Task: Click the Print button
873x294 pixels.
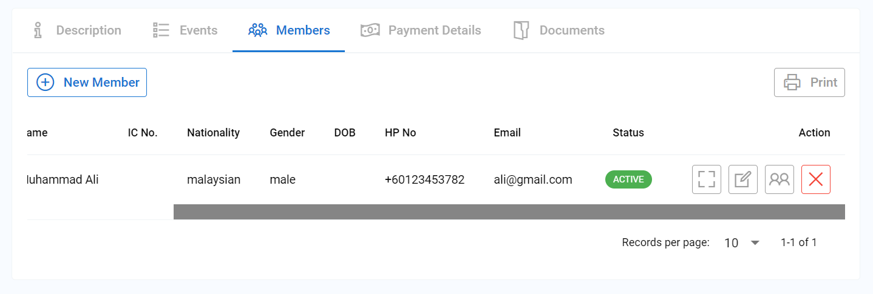Action: click(809, 82)
